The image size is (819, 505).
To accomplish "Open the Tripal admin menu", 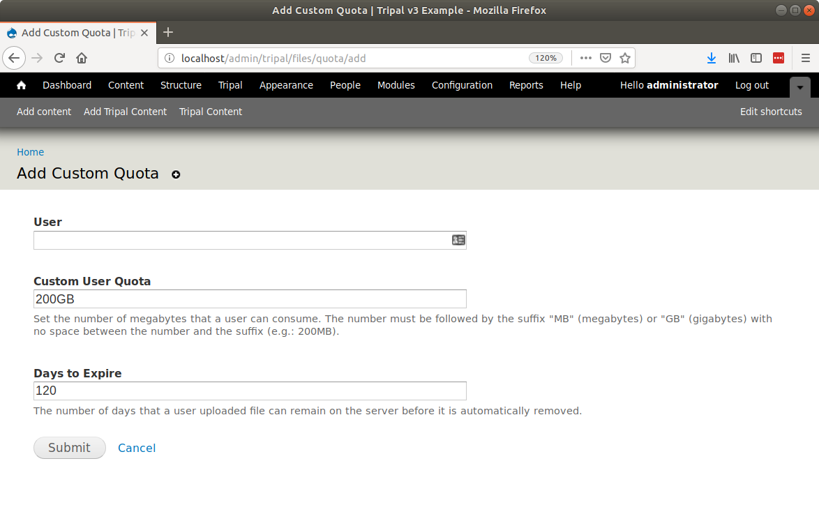I will point(230,85).
